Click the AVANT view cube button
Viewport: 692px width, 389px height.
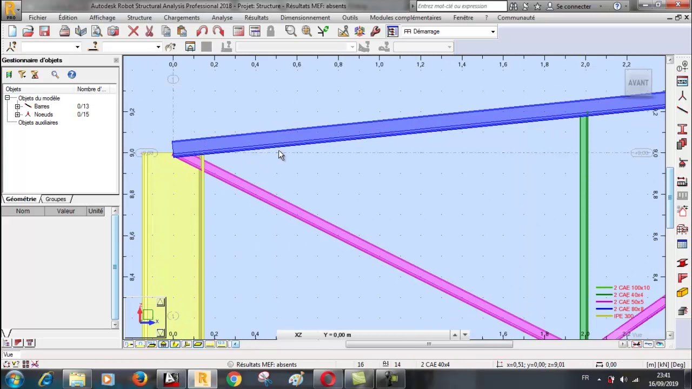[638, 83]
